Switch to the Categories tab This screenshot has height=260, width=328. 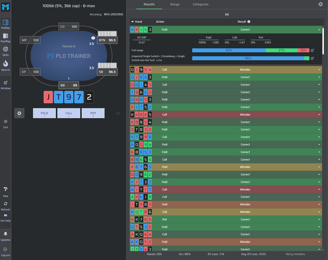click(201, 4)
